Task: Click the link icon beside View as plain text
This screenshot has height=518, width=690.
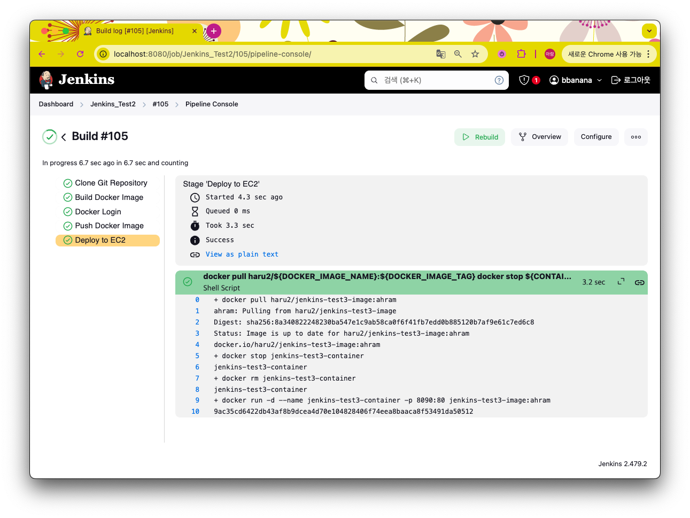Action: tap(195, 255)
